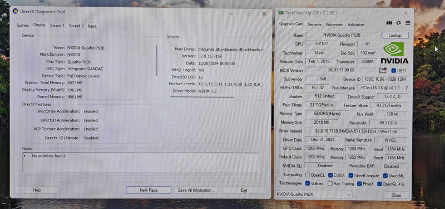Open the Sound 2 tab
The image size is (445, 209).
click(76, 26)
